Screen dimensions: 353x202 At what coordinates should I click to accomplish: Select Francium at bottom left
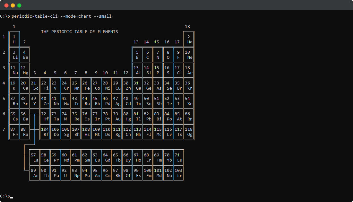[x=14, y=132]
